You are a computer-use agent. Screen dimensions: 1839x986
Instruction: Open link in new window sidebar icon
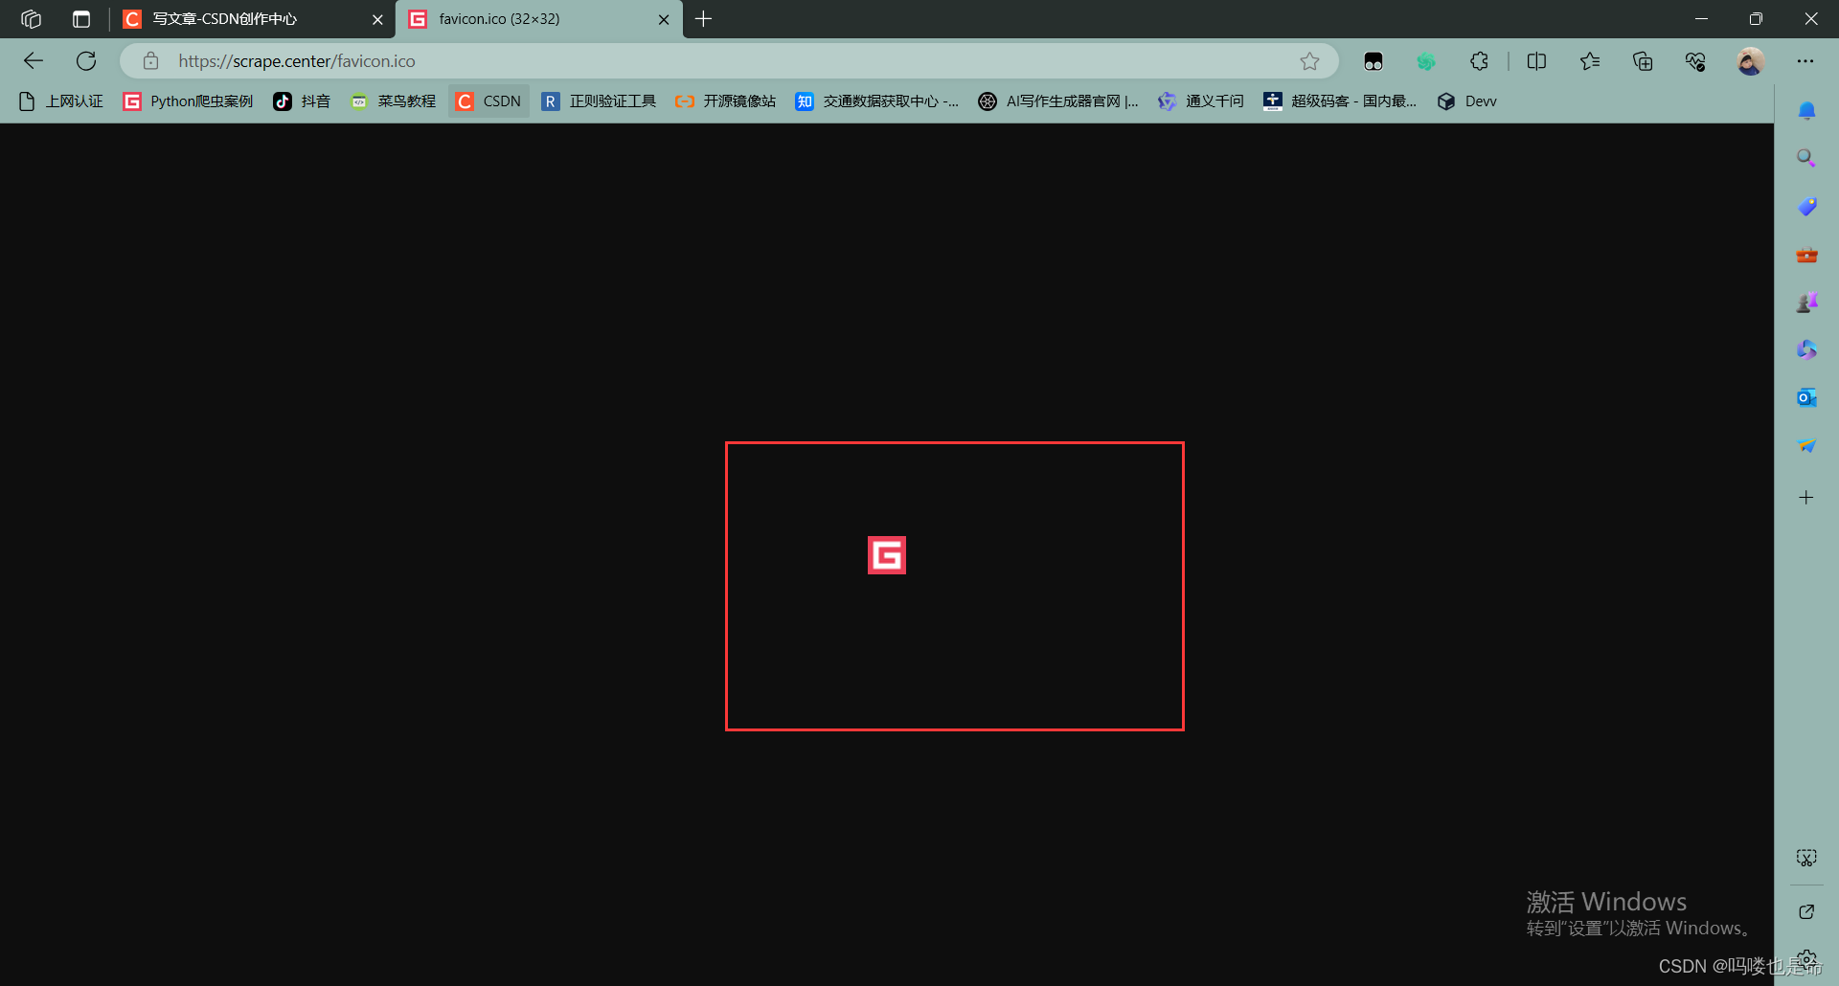(1806, 912)
